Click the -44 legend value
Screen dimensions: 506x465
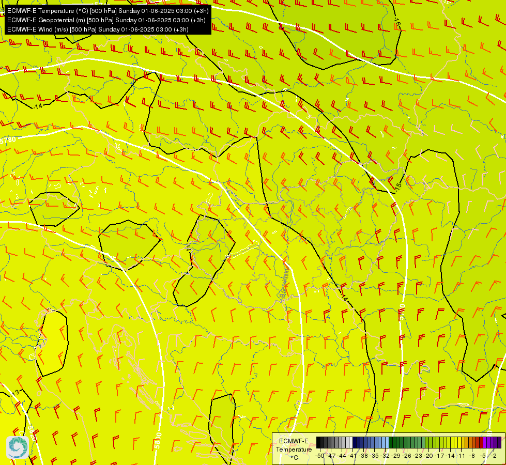coord(342,456)
